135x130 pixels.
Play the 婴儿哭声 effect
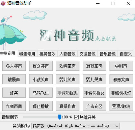[x=94, y=79]
